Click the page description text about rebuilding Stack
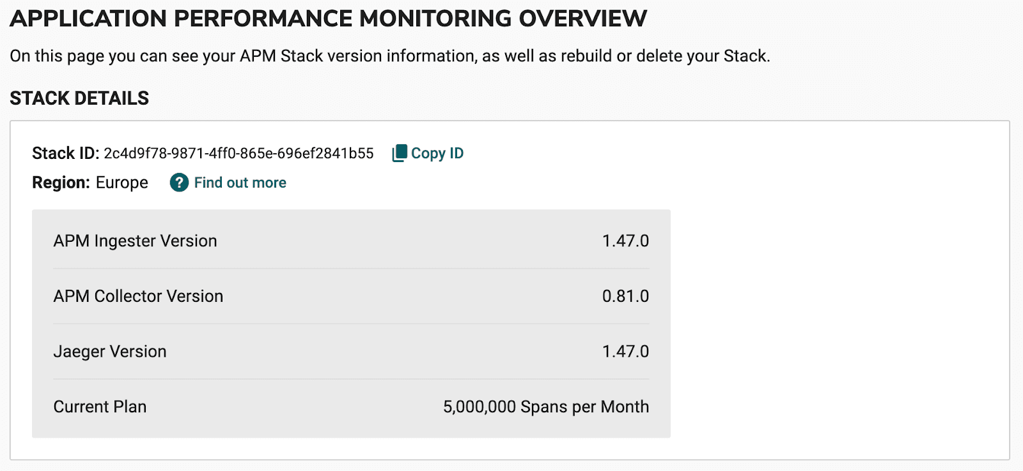1023x471 pixels. point(389,56)
